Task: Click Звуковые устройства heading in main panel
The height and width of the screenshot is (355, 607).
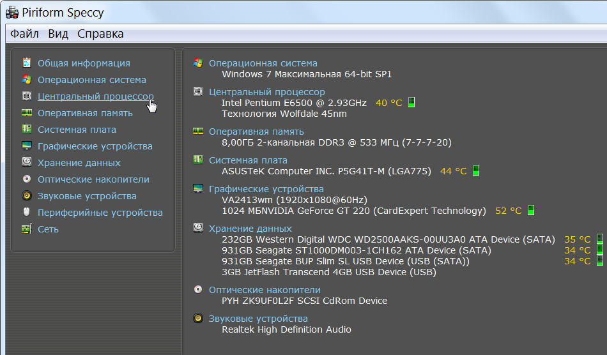Action: pyautogui.click(x=258, y=319)
